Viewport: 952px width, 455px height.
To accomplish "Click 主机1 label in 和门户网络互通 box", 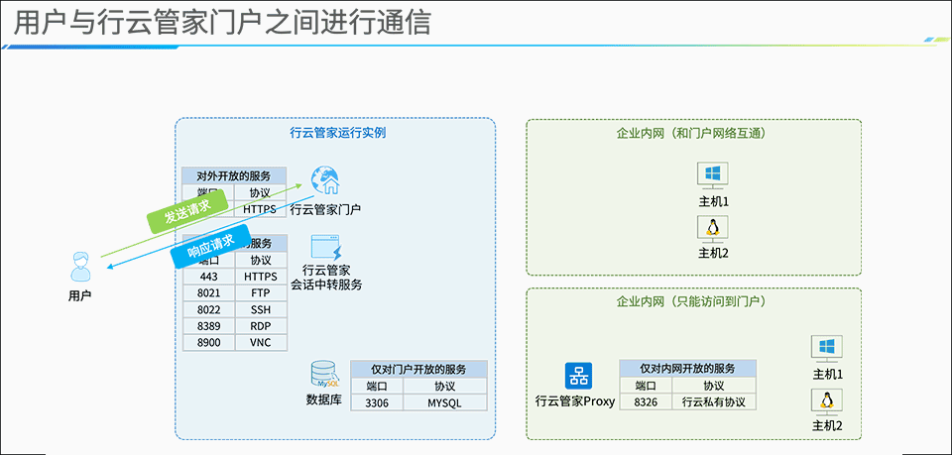I will [713, 202].
